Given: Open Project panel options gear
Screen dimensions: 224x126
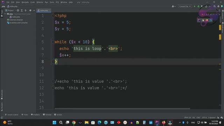Looking at the screenshot, I should tap(30, 10).
